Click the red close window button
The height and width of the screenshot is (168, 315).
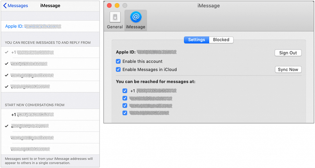109,5
